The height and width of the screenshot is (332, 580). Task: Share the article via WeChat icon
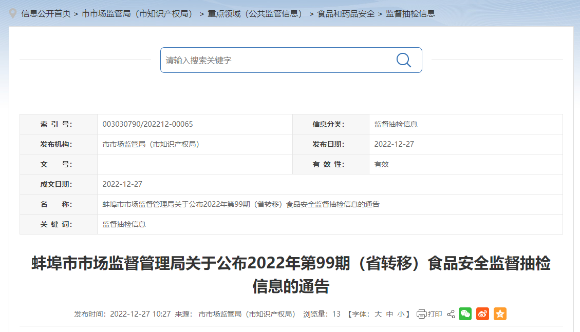click(465, 314)
